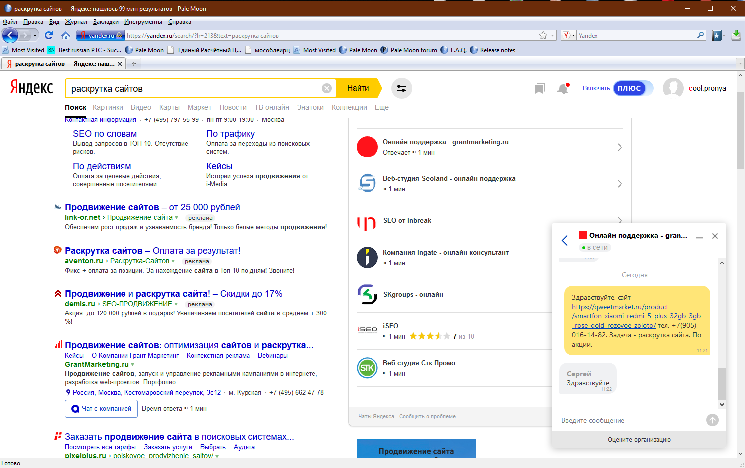Open Yandex search settings filter icon
The height and width of the screenshot is (468, 745).
[x=401, y=88]
